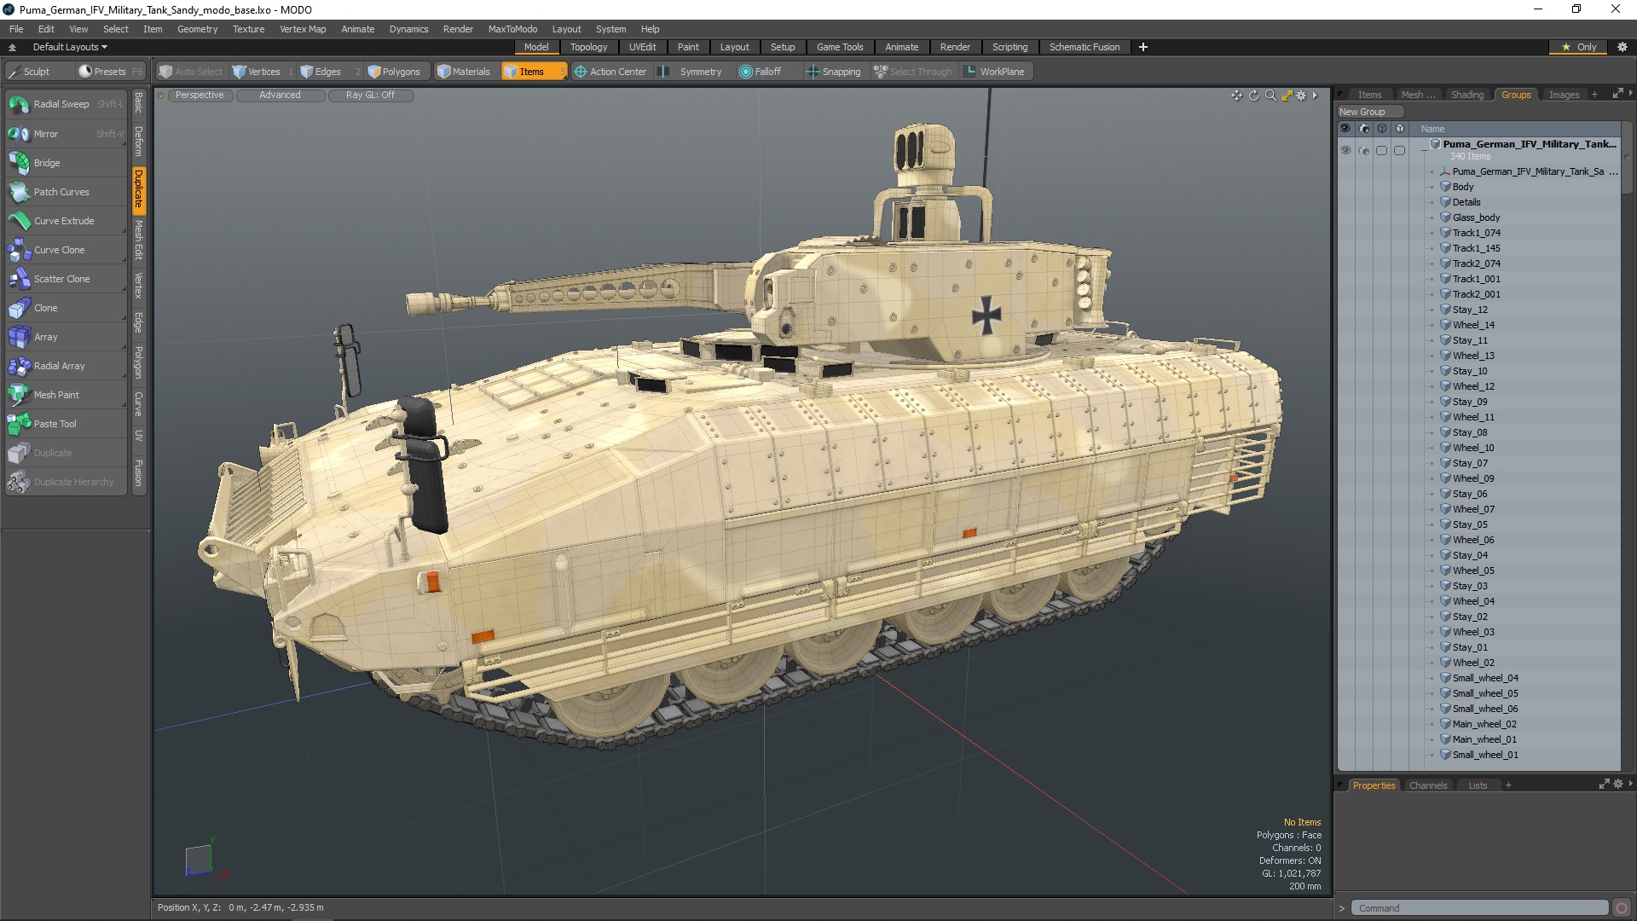Open the Texture menu
The height and width of the screenshot is (921, 1637).
[248, 29]
